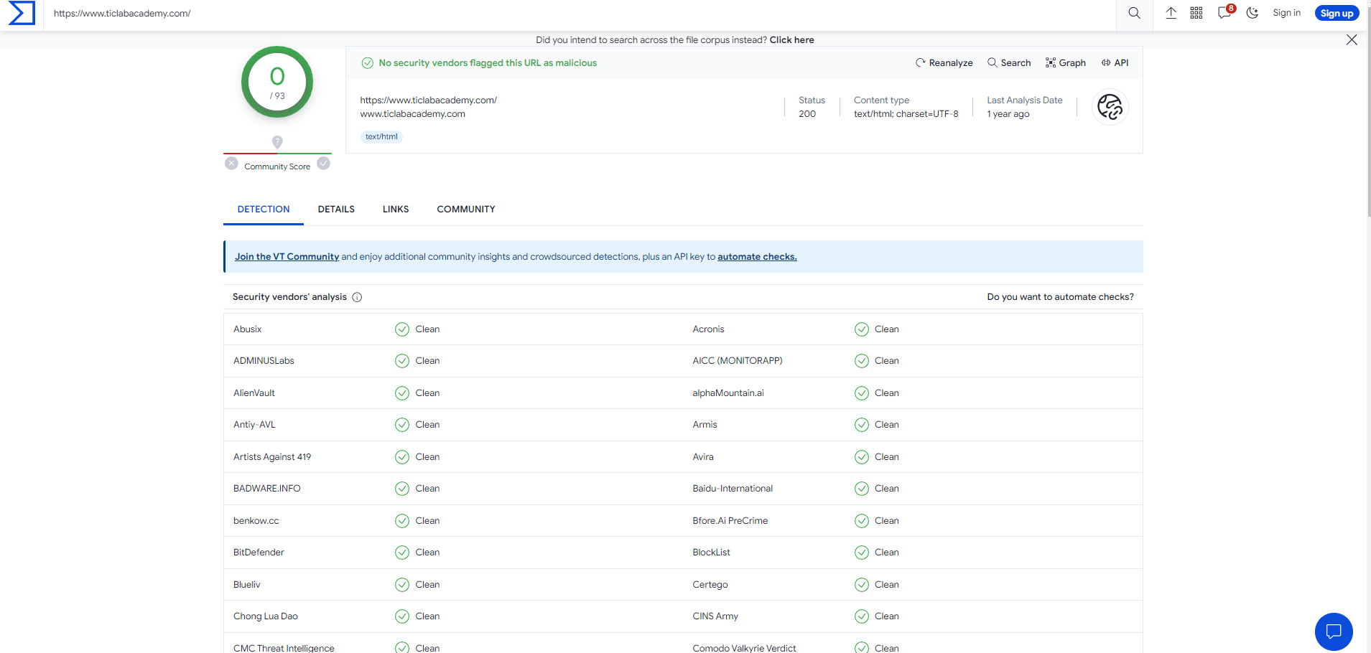
Task: Click Acronis clean check icon
Action: click(862, 329)
